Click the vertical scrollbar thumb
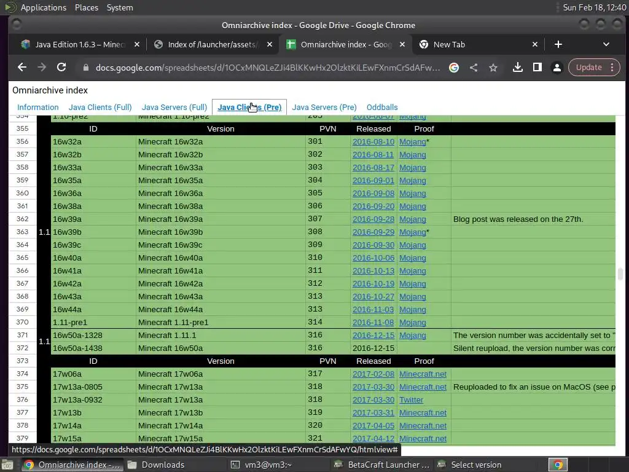Viewport: 629px width, 472px height. 620,274
